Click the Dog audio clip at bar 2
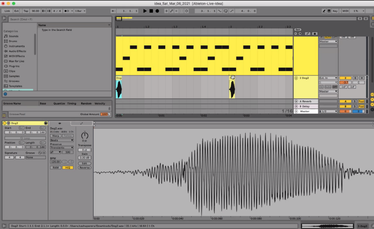Screen dimensions: 374x229 coord(232,88)
